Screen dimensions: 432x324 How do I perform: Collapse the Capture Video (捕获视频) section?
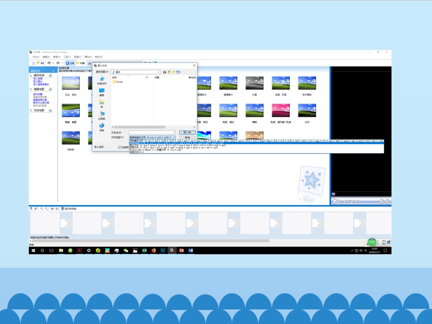[50, 76]
